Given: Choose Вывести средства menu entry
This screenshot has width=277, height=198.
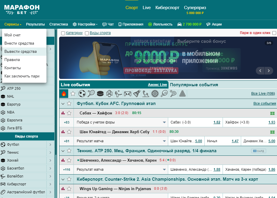Looking at the screenshot, I should 24,52.
